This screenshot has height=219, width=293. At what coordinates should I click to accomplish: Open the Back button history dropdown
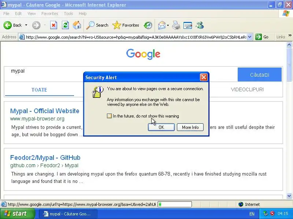coord(26,25)
